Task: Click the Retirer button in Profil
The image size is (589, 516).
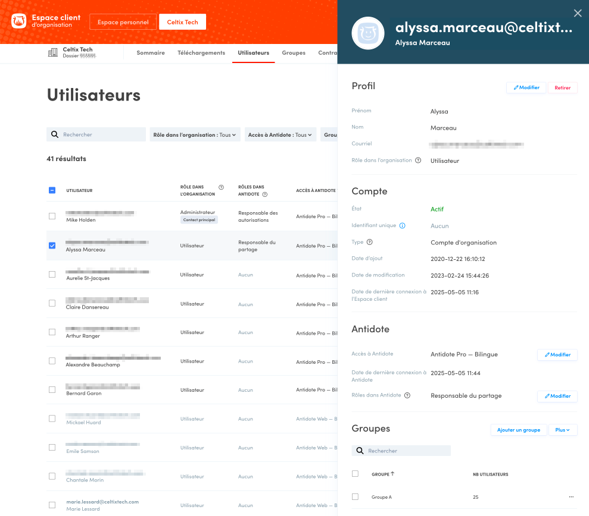Action: pos(562,88)
